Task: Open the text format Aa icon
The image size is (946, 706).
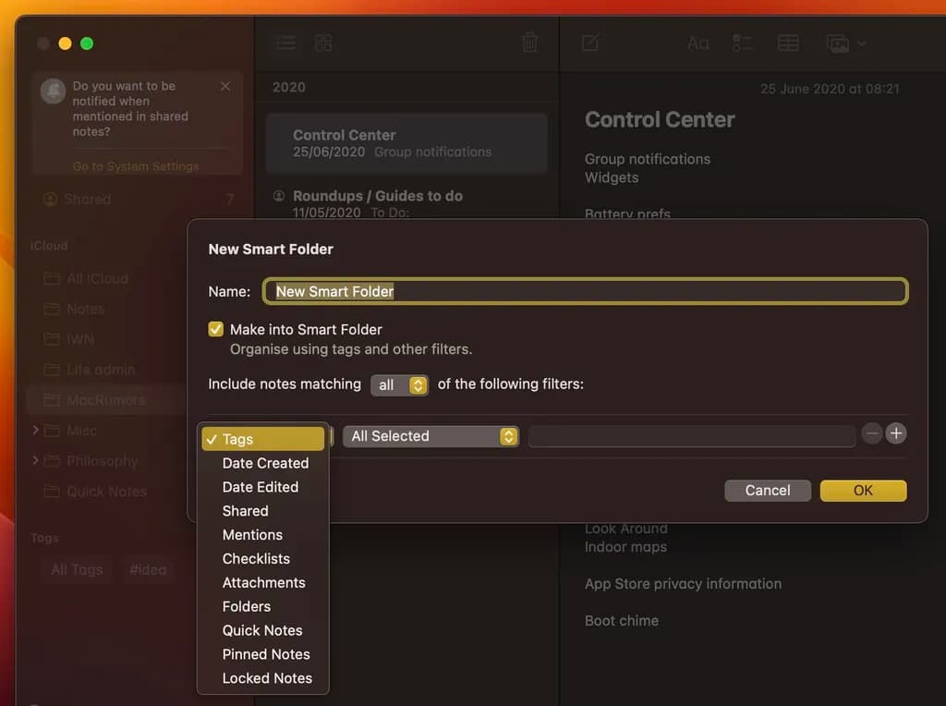Action: pos(697,43)
